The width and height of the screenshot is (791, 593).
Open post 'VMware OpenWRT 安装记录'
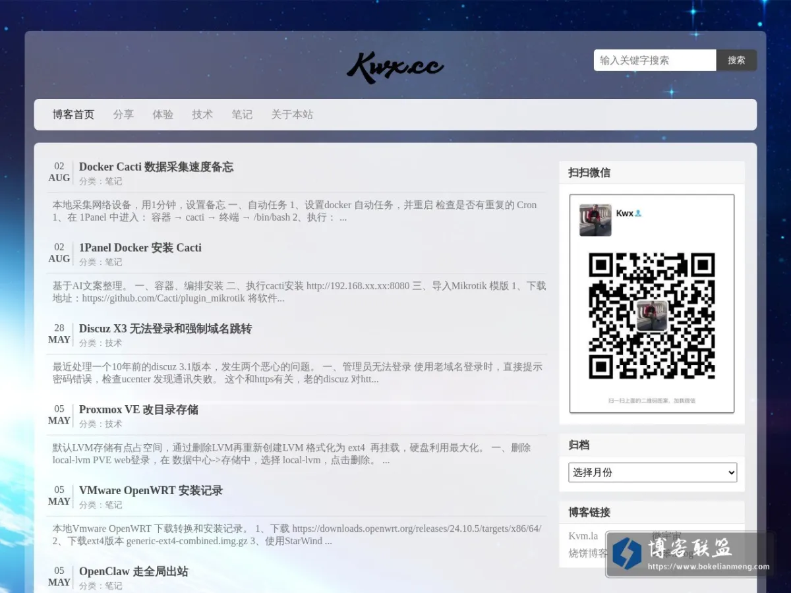pos(151,491)
